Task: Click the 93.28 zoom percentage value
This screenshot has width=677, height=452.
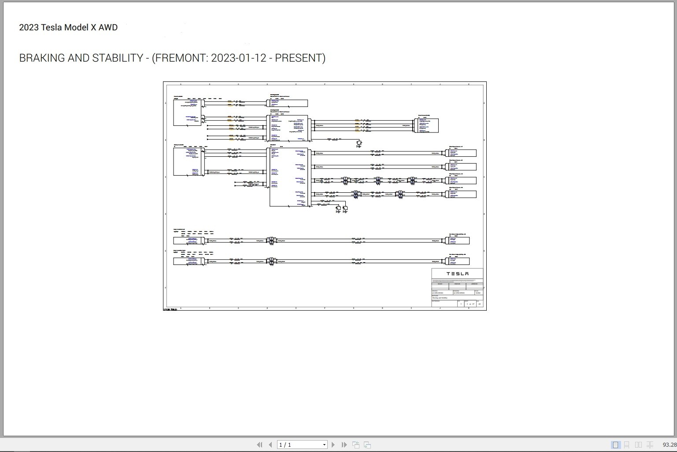Action: coord(670,445)
